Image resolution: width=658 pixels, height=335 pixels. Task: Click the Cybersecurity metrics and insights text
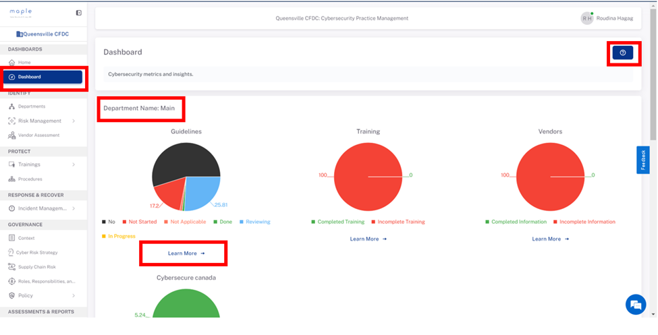(x=150, y=75)
